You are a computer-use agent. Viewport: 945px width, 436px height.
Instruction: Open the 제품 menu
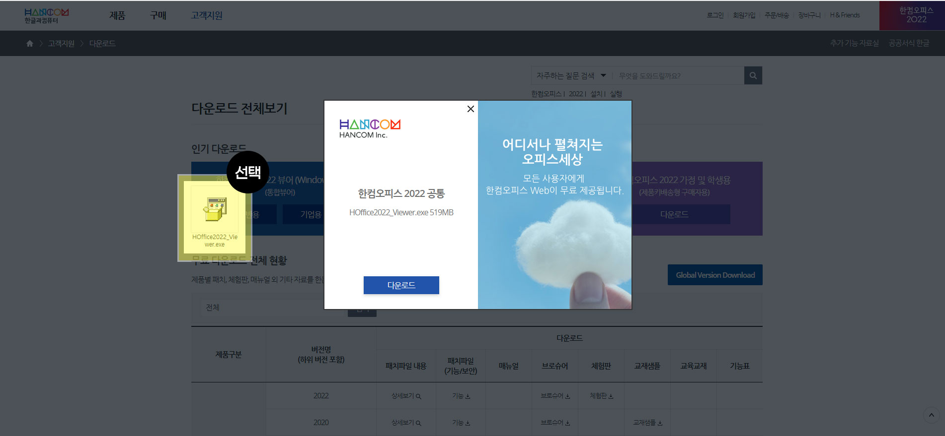[x=117, y=15]
